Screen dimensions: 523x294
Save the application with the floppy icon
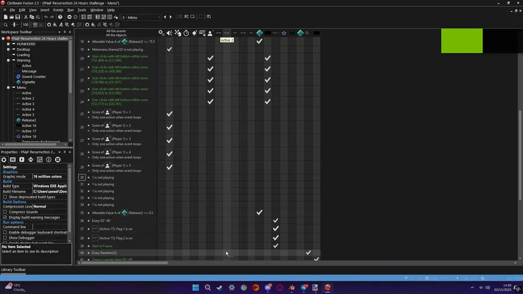click(17, 17)
